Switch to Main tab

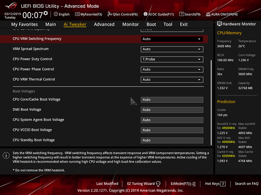[x=51, y=25]
